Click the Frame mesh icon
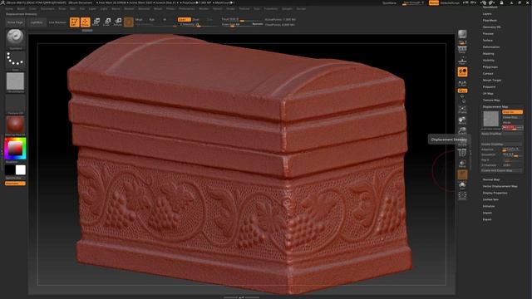This screenshot has height=299, width=532. (x=462, y=109)
